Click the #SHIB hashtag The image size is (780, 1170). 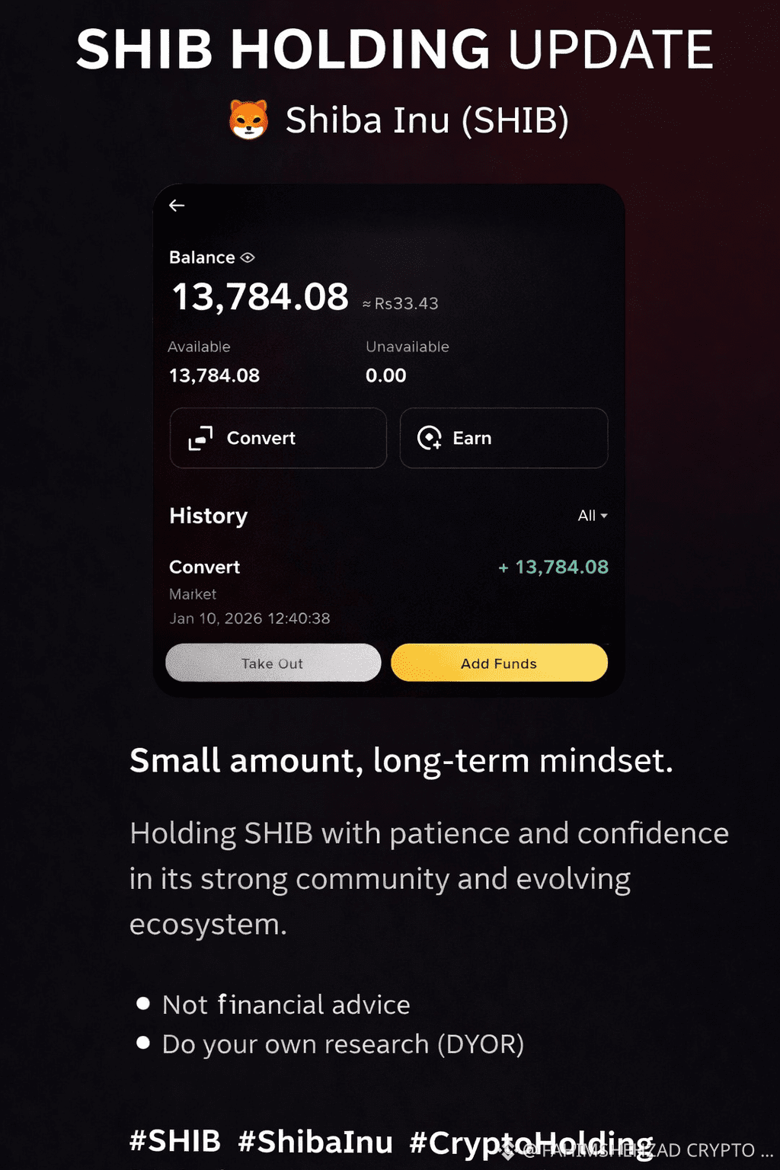[175, 1141]
